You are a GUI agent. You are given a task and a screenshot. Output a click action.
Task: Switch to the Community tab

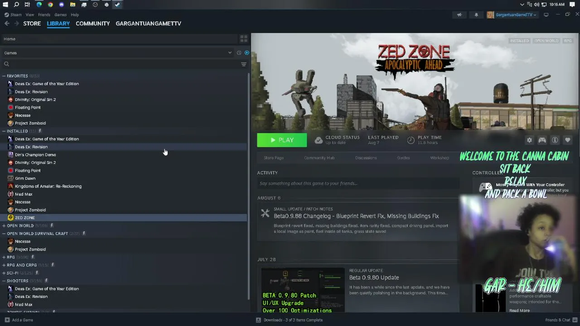click(x=93, y=24)
